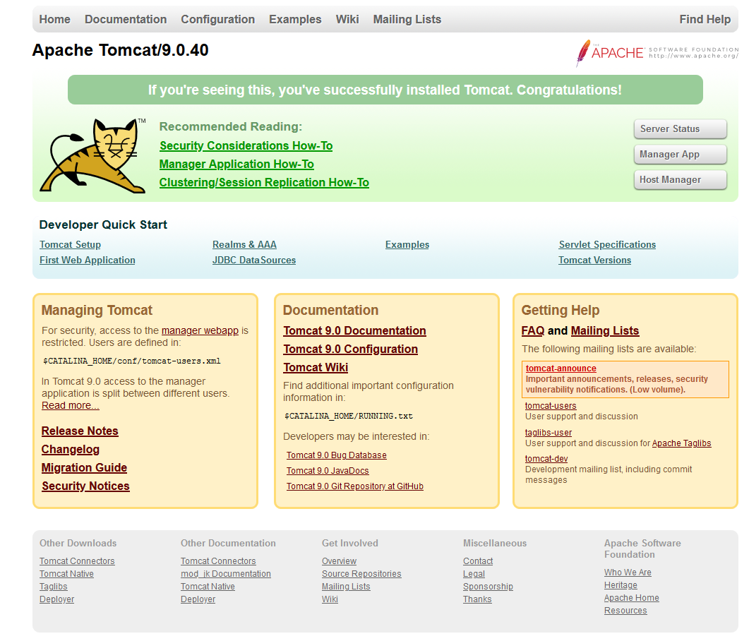This screenshot has width=749, height=641.
Task: Open the Apache Home footer link
Action: click(632, 598)
